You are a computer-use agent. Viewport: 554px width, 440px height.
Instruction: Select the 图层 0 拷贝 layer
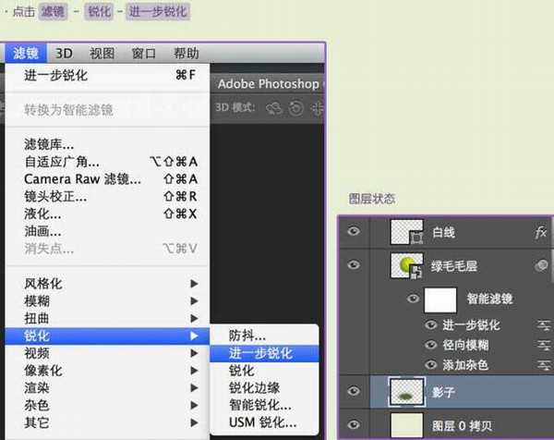(462, 428)
